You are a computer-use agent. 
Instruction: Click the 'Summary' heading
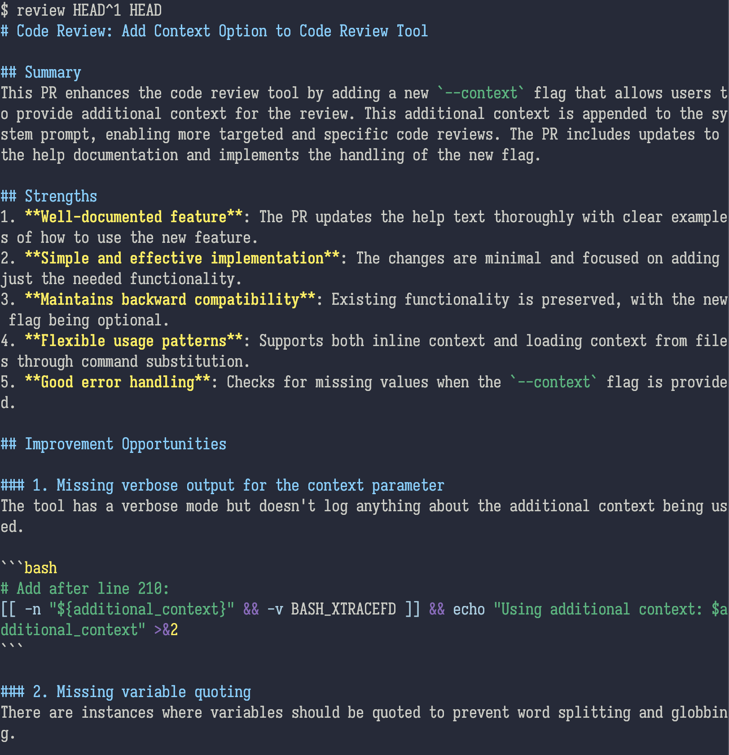(x=53, y=72)
